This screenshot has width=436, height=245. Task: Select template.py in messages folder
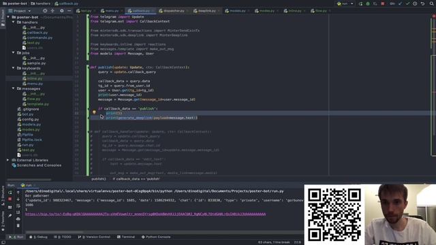tap(37, 104)
